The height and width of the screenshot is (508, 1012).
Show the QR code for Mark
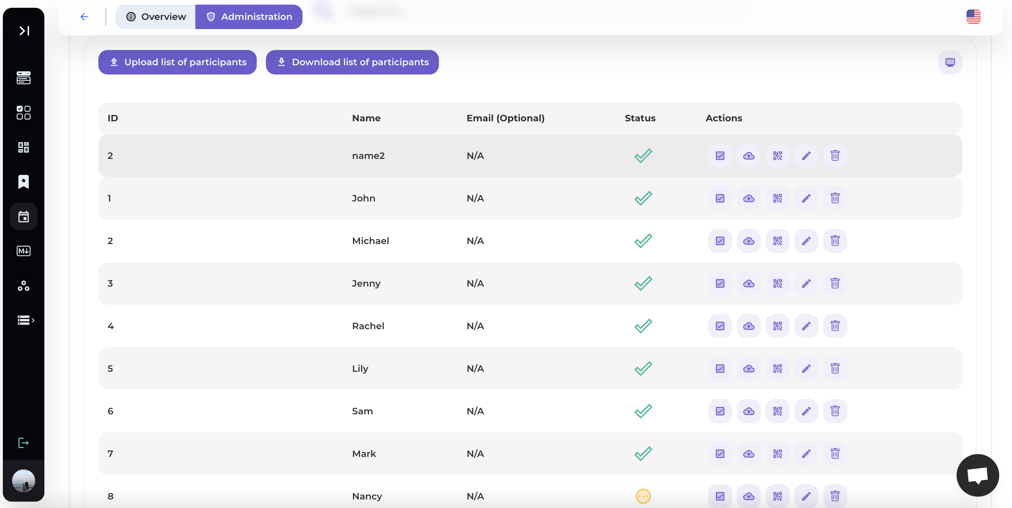[x=777, y=454]
